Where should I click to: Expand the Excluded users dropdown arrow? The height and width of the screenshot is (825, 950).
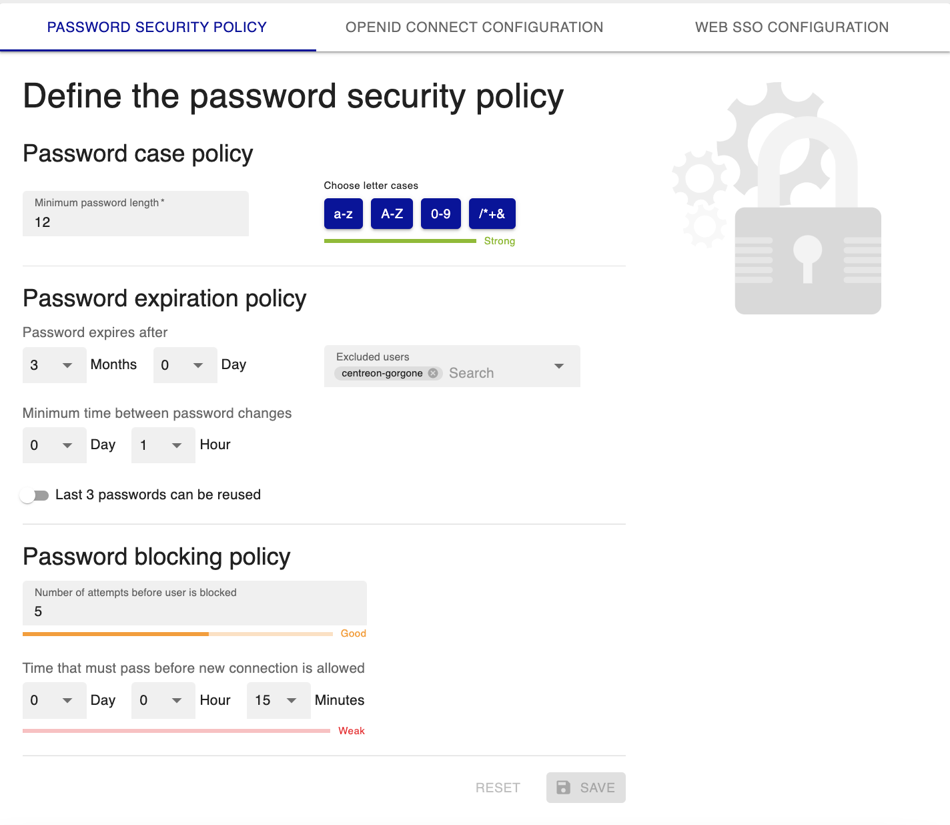(x=559, y=366)
